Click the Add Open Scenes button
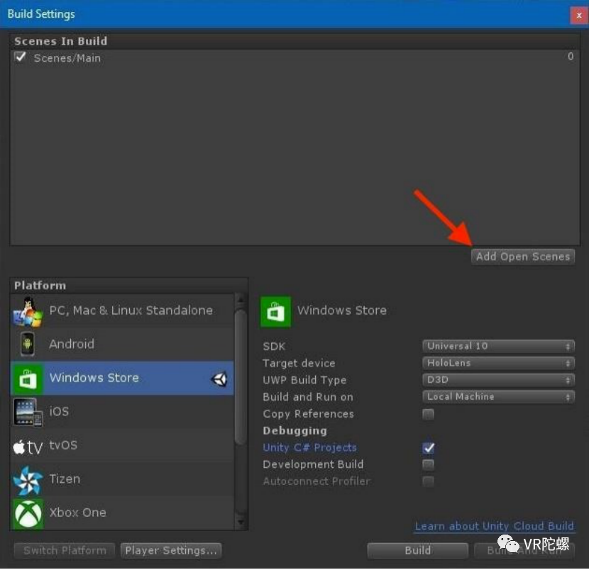This screenshot has width=589, height=570. tap(523, 257)
